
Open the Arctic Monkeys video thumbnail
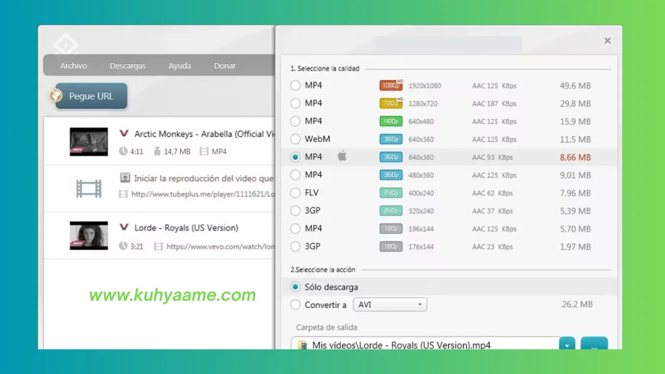pyautogui.click(x=89, y=142)
